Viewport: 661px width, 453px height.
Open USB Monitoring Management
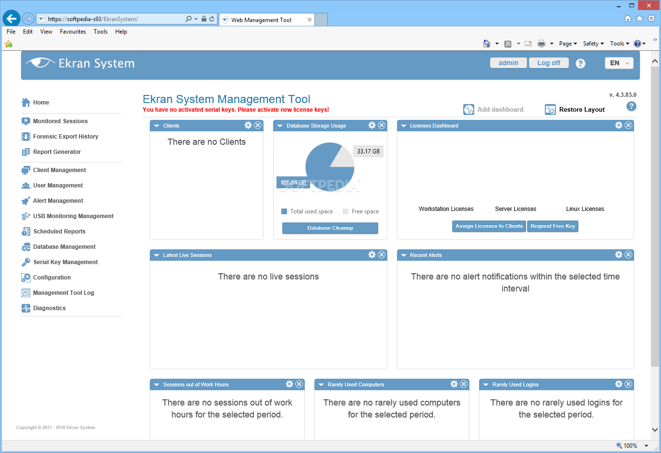68,216
